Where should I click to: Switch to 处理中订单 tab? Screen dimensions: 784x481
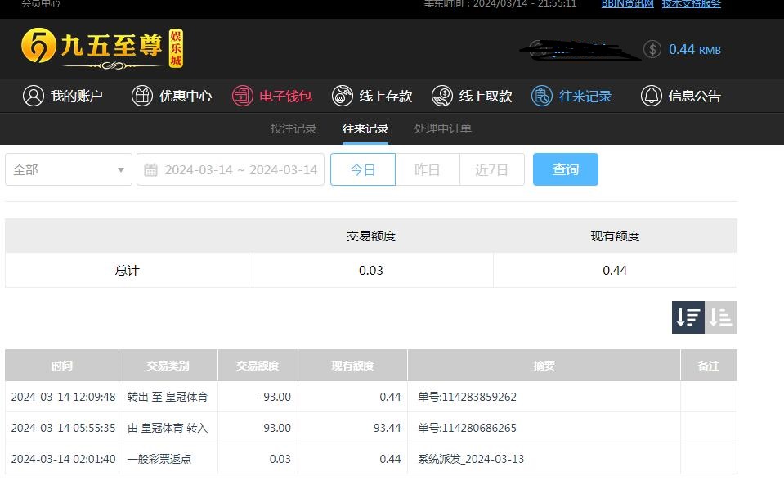pos(443,128)
